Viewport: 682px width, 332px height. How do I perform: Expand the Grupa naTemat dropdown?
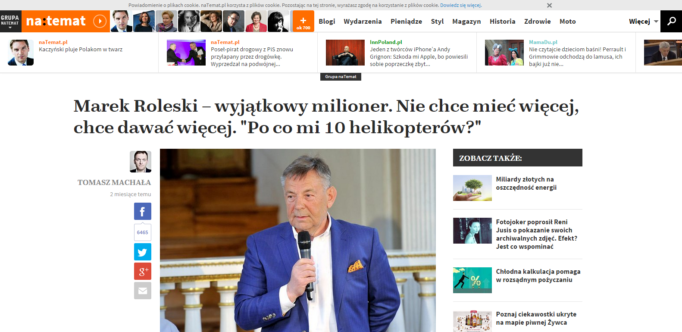(10, 21)
